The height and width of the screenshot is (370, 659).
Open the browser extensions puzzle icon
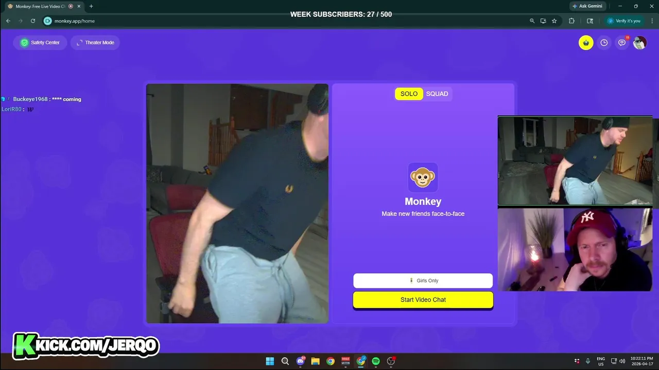pos(571,21)
